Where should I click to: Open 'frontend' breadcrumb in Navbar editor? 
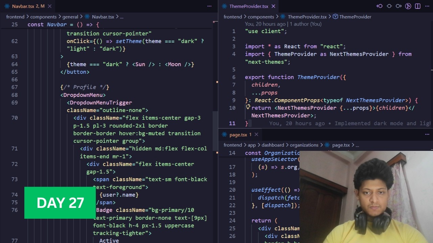tap(15, 17)
